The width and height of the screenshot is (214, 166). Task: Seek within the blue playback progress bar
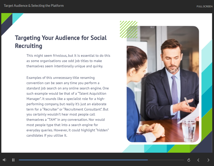click(x=101, y=160)
